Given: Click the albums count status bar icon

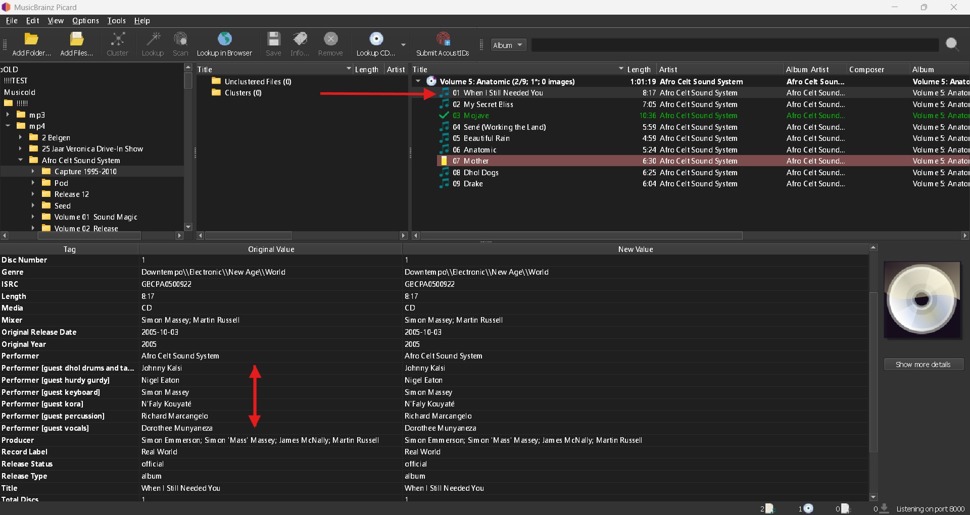Looking at the screenshot, I should click(808, 508).
